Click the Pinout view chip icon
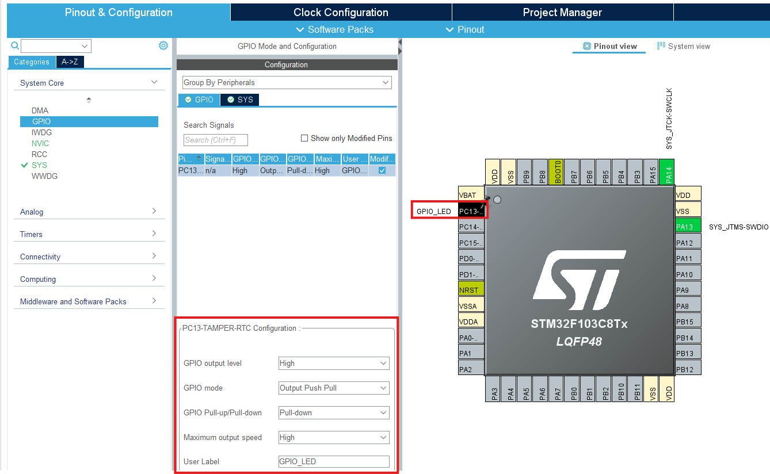Screen dimensions: 770x474 [587, 46]
